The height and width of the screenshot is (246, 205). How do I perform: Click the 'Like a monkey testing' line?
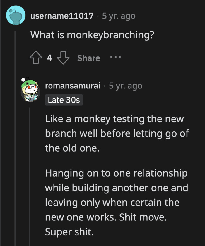114,119
